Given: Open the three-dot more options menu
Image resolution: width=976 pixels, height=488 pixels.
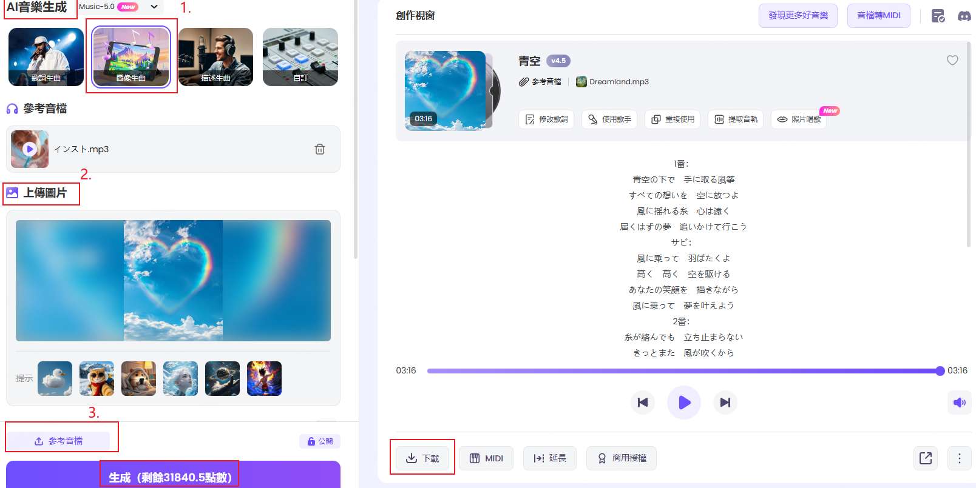Looking at the screenshot, I should 960,458.
